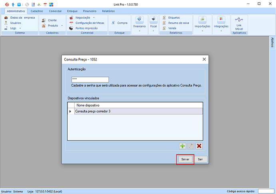Click the green plus add device icon
Image resolution: width=276 pixels, height=194 pixels.
point(182,146)
